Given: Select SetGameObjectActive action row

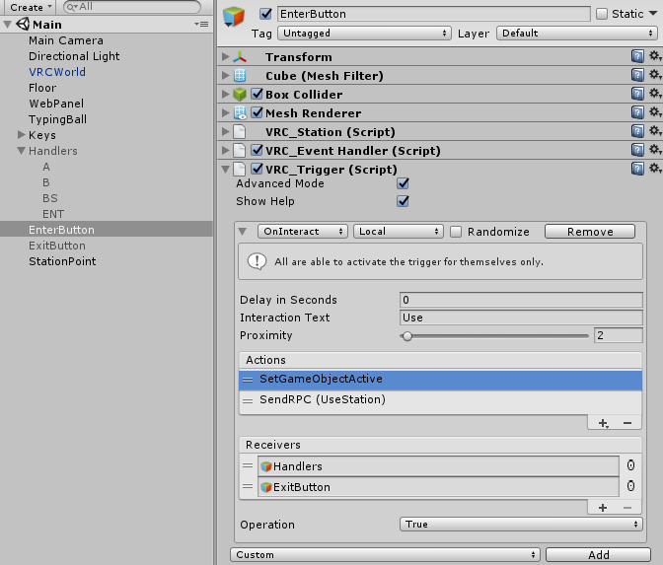Looking at the screenshot, I should 440,379.
